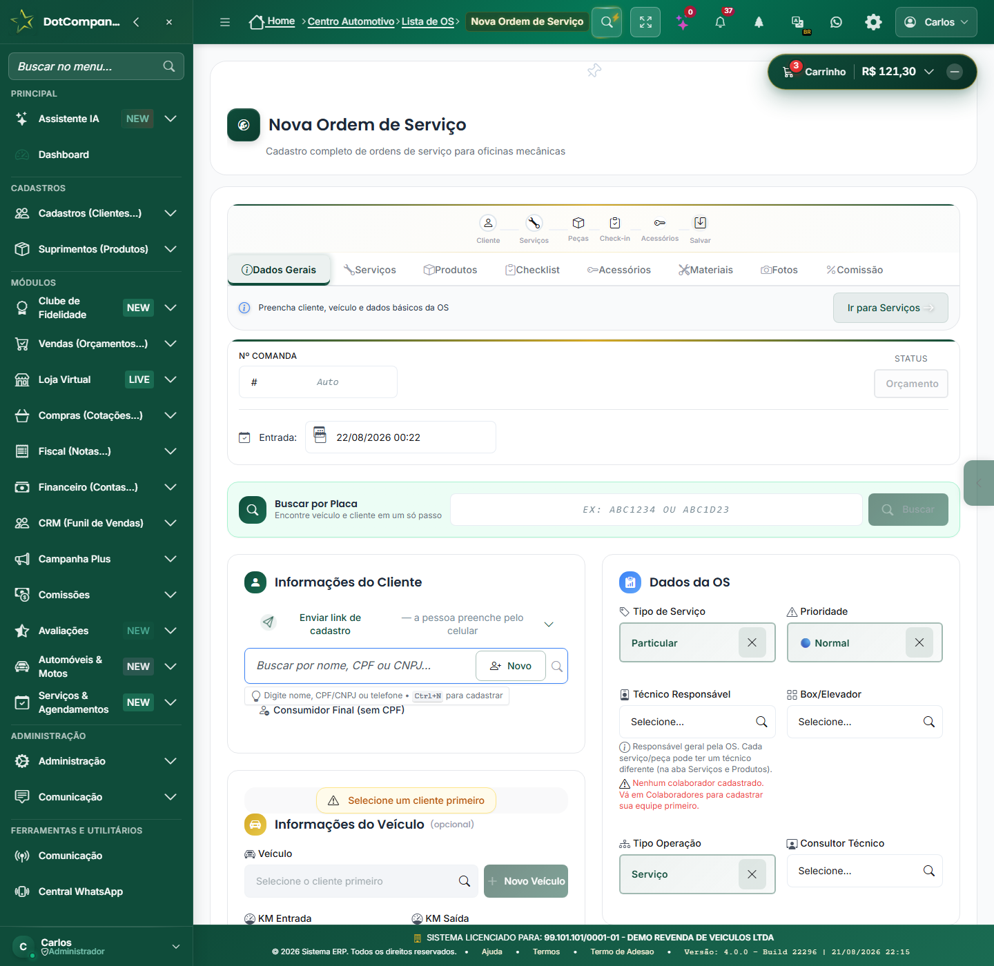Screen dimensions: 994x966
Task: Pin the Nova Ordem de Serviço page
Action: point(594,70)
